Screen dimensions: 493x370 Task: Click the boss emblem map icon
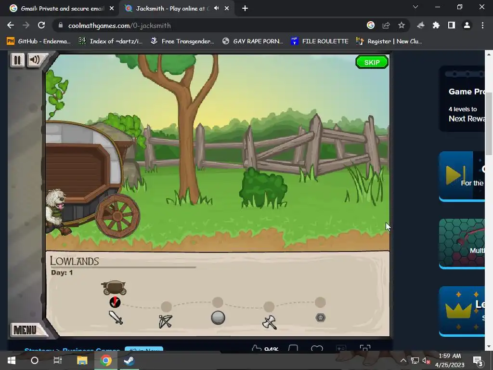320,318
